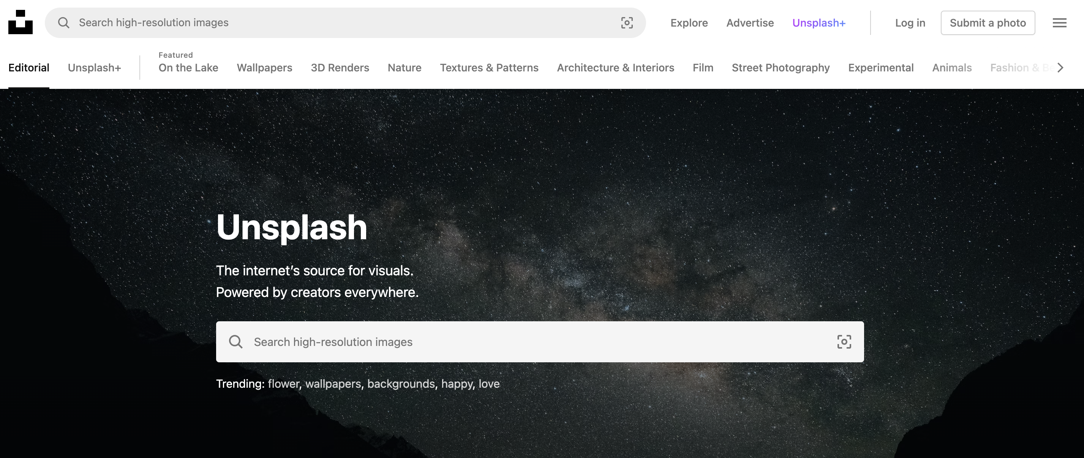Viewport: 1084px width, 458px height.
Task: Open the hamburger menu icon
Action: [1059, 23]
